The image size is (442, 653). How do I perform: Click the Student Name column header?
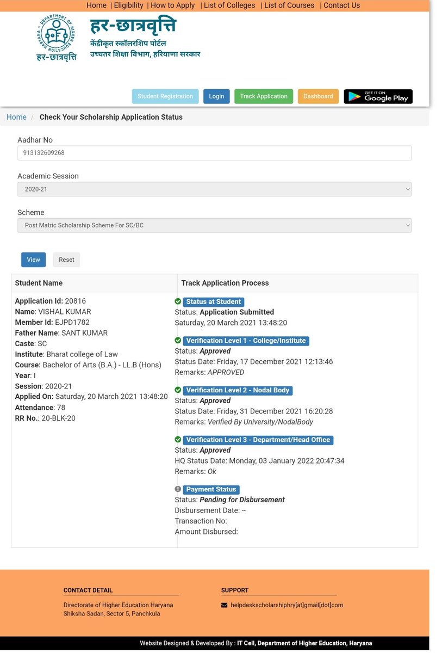click(39, 283)
